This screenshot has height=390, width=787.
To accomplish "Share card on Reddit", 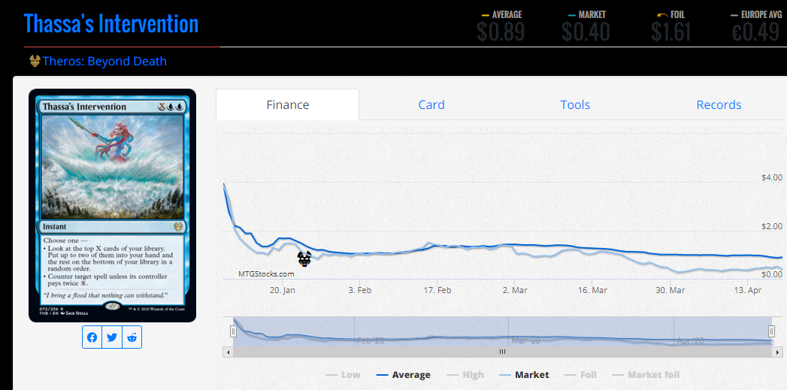I will coord(132,337).
